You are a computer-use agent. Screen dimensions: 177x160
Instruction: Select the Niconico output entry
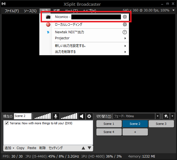pos(84,17)
